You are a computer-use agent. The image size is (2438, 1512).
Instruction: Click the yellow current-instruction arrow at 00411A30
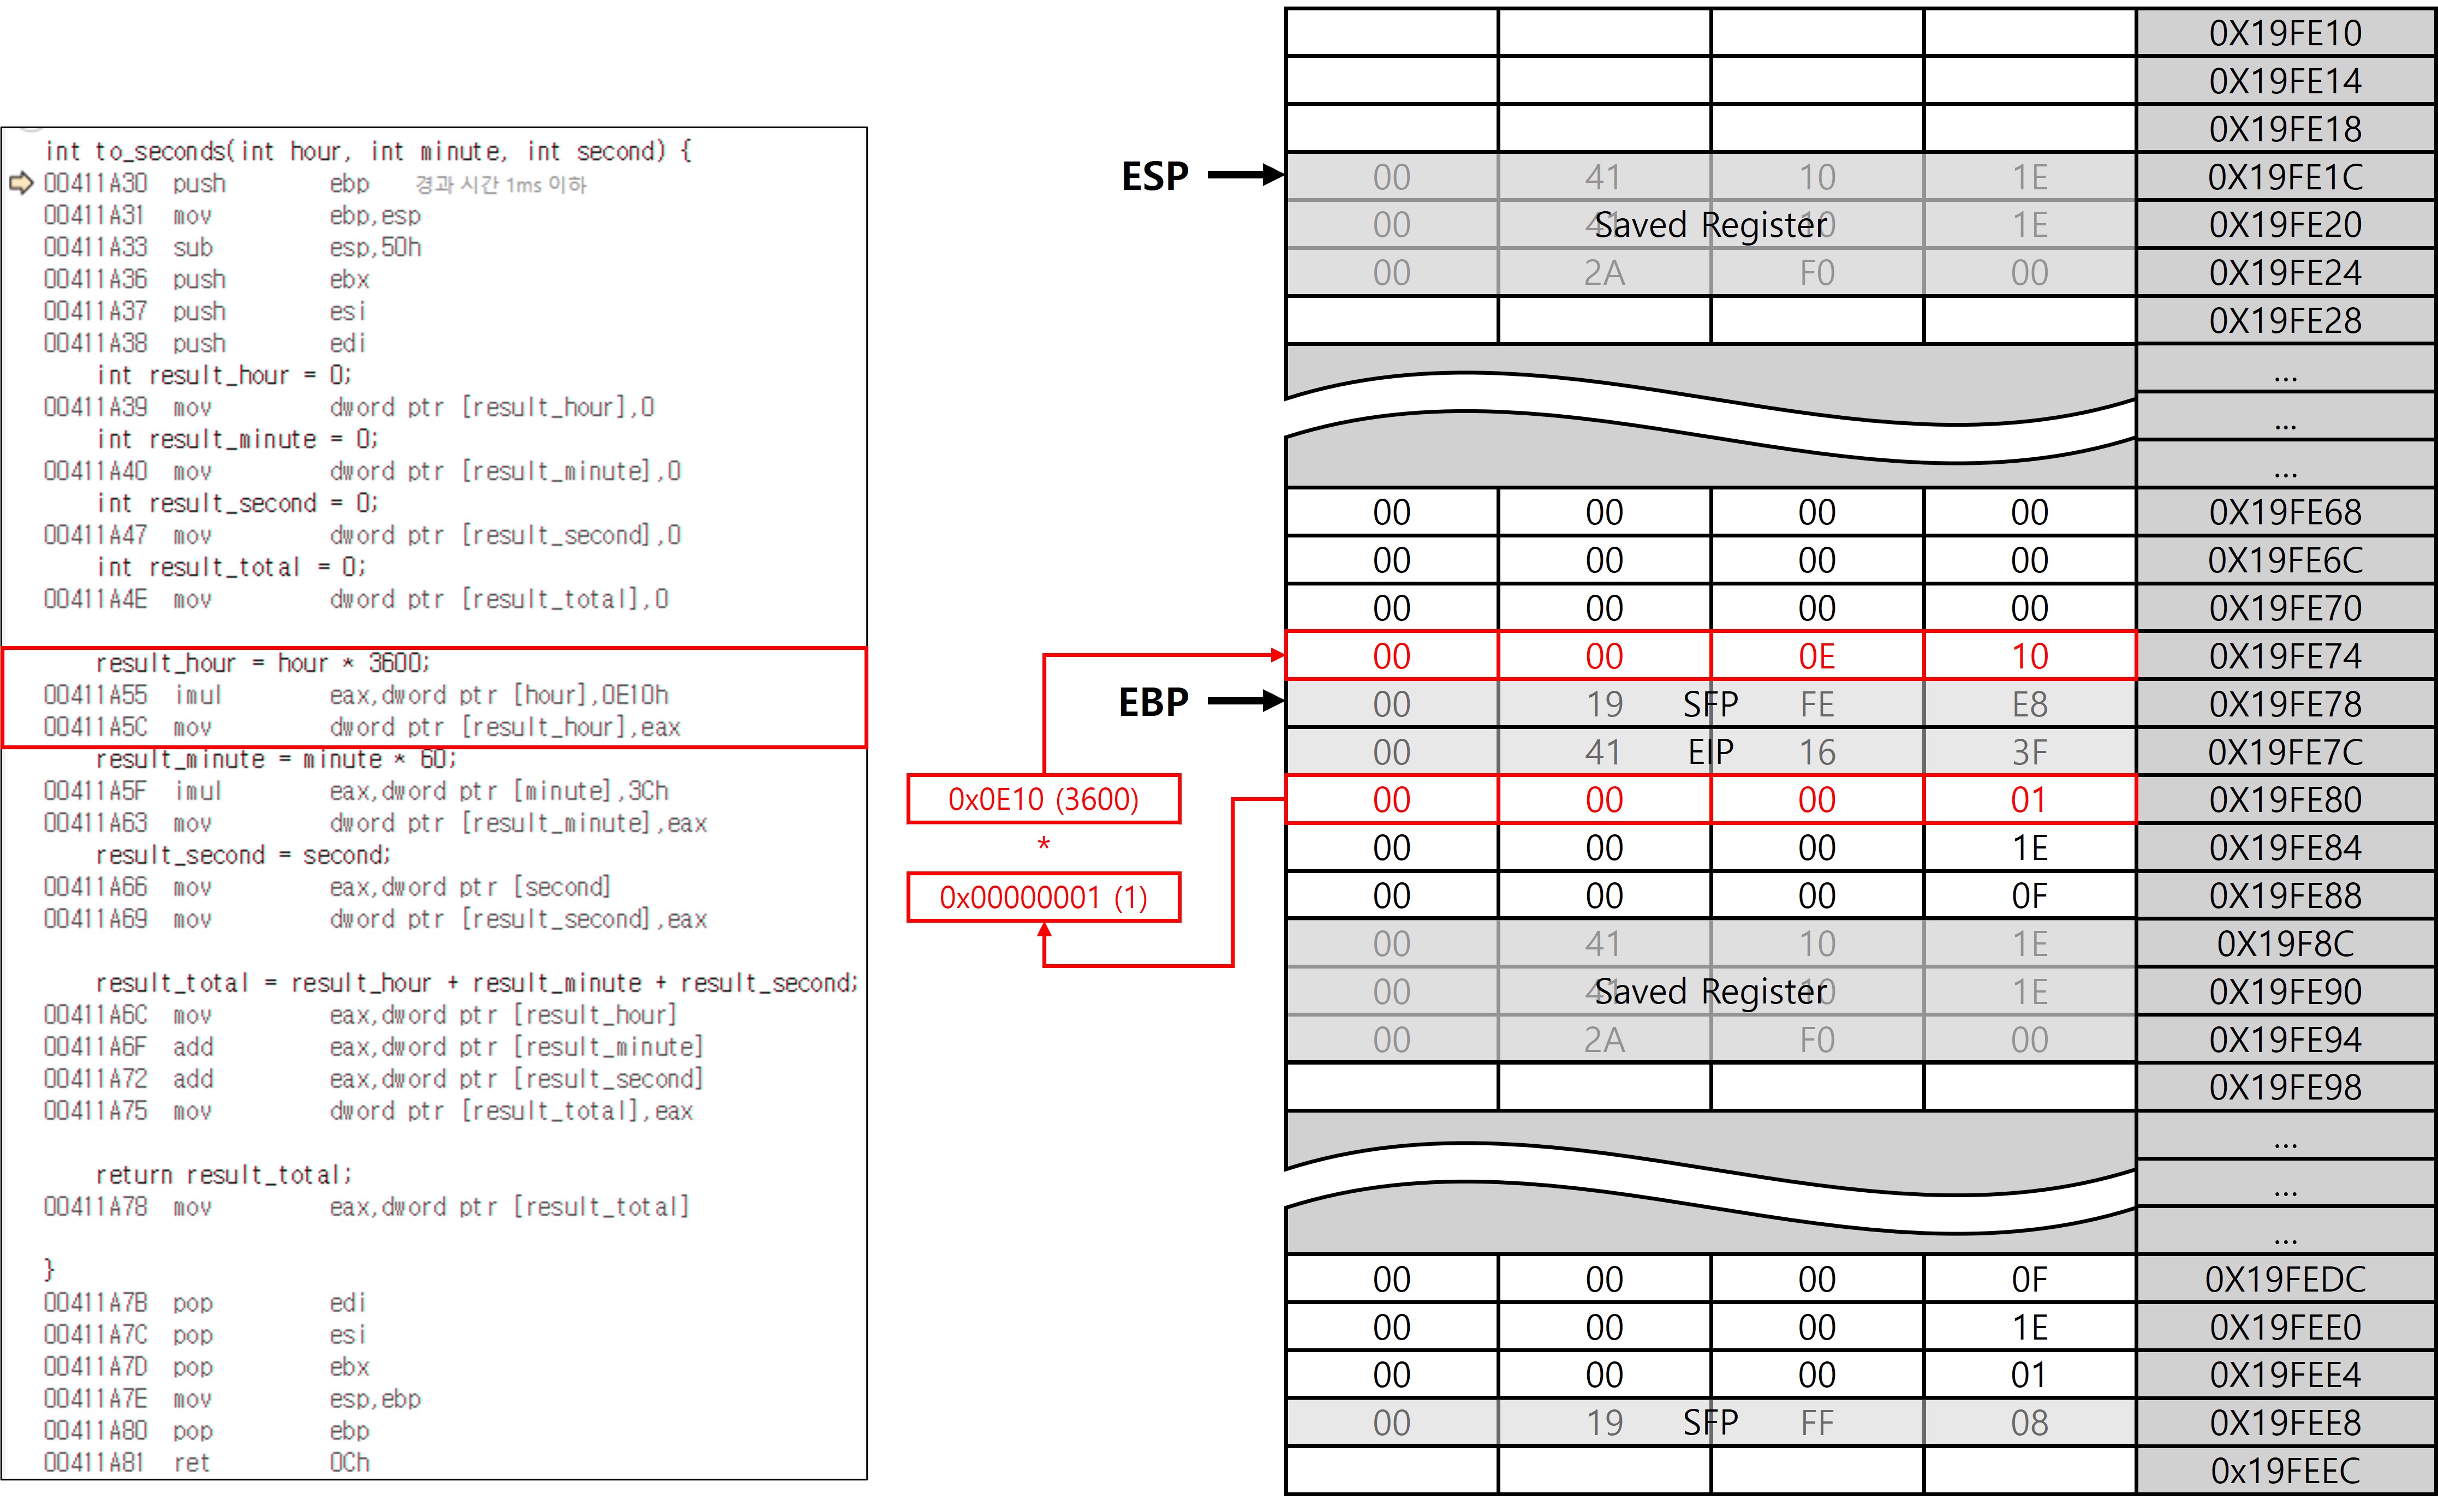tap(20, 184)
